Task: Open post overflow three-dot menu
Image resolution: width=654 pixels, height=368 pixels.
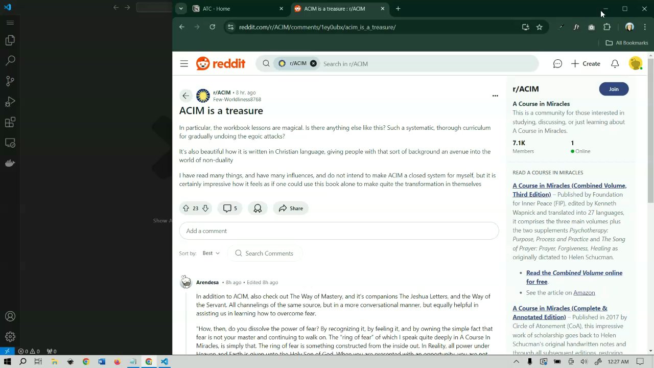Action: (495, 96)
